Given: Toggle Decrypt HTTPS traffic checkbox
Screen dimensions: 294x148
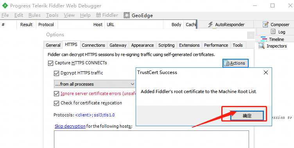Looking at the screenshot, I should (x=56, y=73).
